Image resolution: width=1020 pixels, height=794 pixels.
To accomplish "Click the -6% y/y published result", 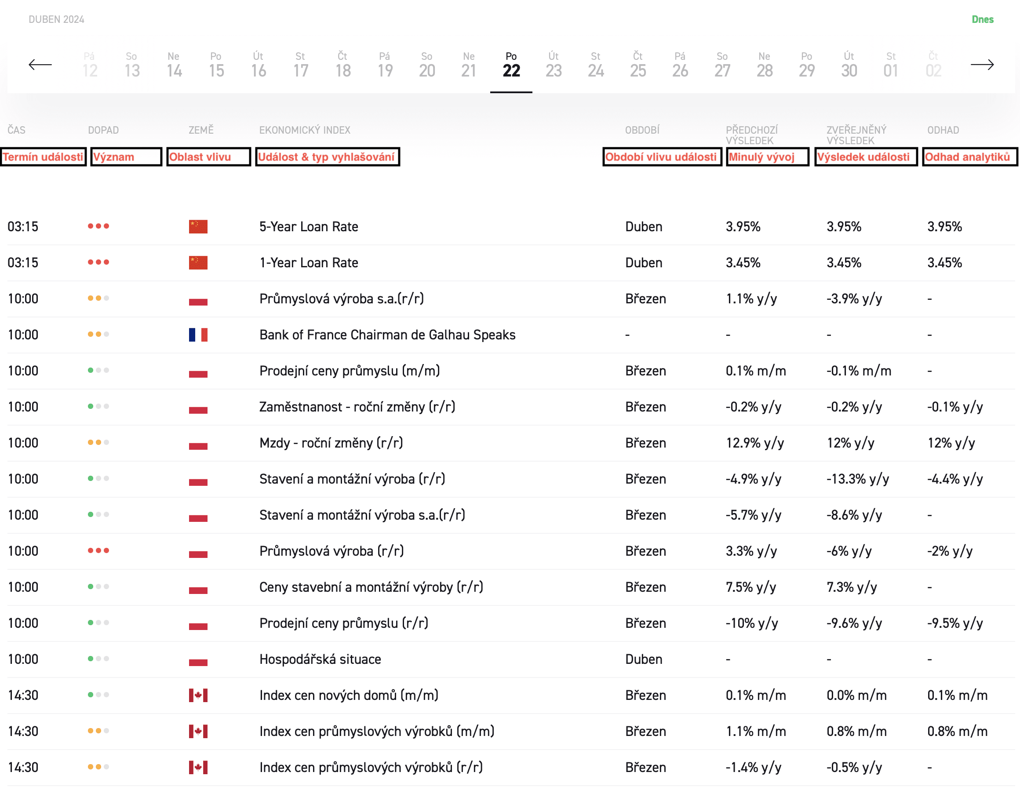I will (849, 551).
